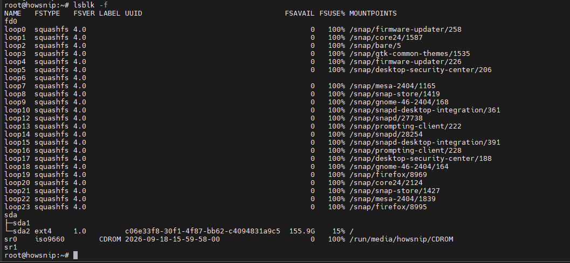
Task: Click the /snap/gnome-46-2404/164 mountpoint
Action: pyautogui.click(x=399, y=167)
